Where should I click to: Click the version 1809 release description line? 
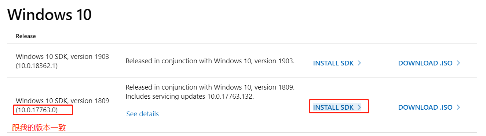click(210, 88)
